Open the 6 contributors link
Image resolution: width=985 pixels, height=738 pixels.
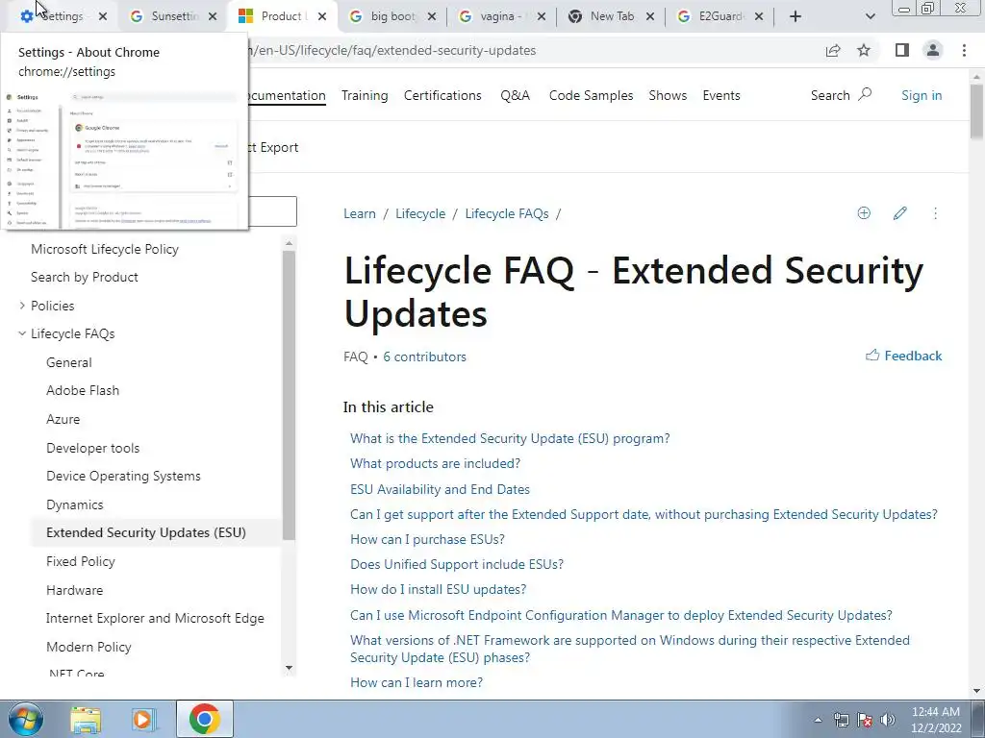tap(424, 357)
